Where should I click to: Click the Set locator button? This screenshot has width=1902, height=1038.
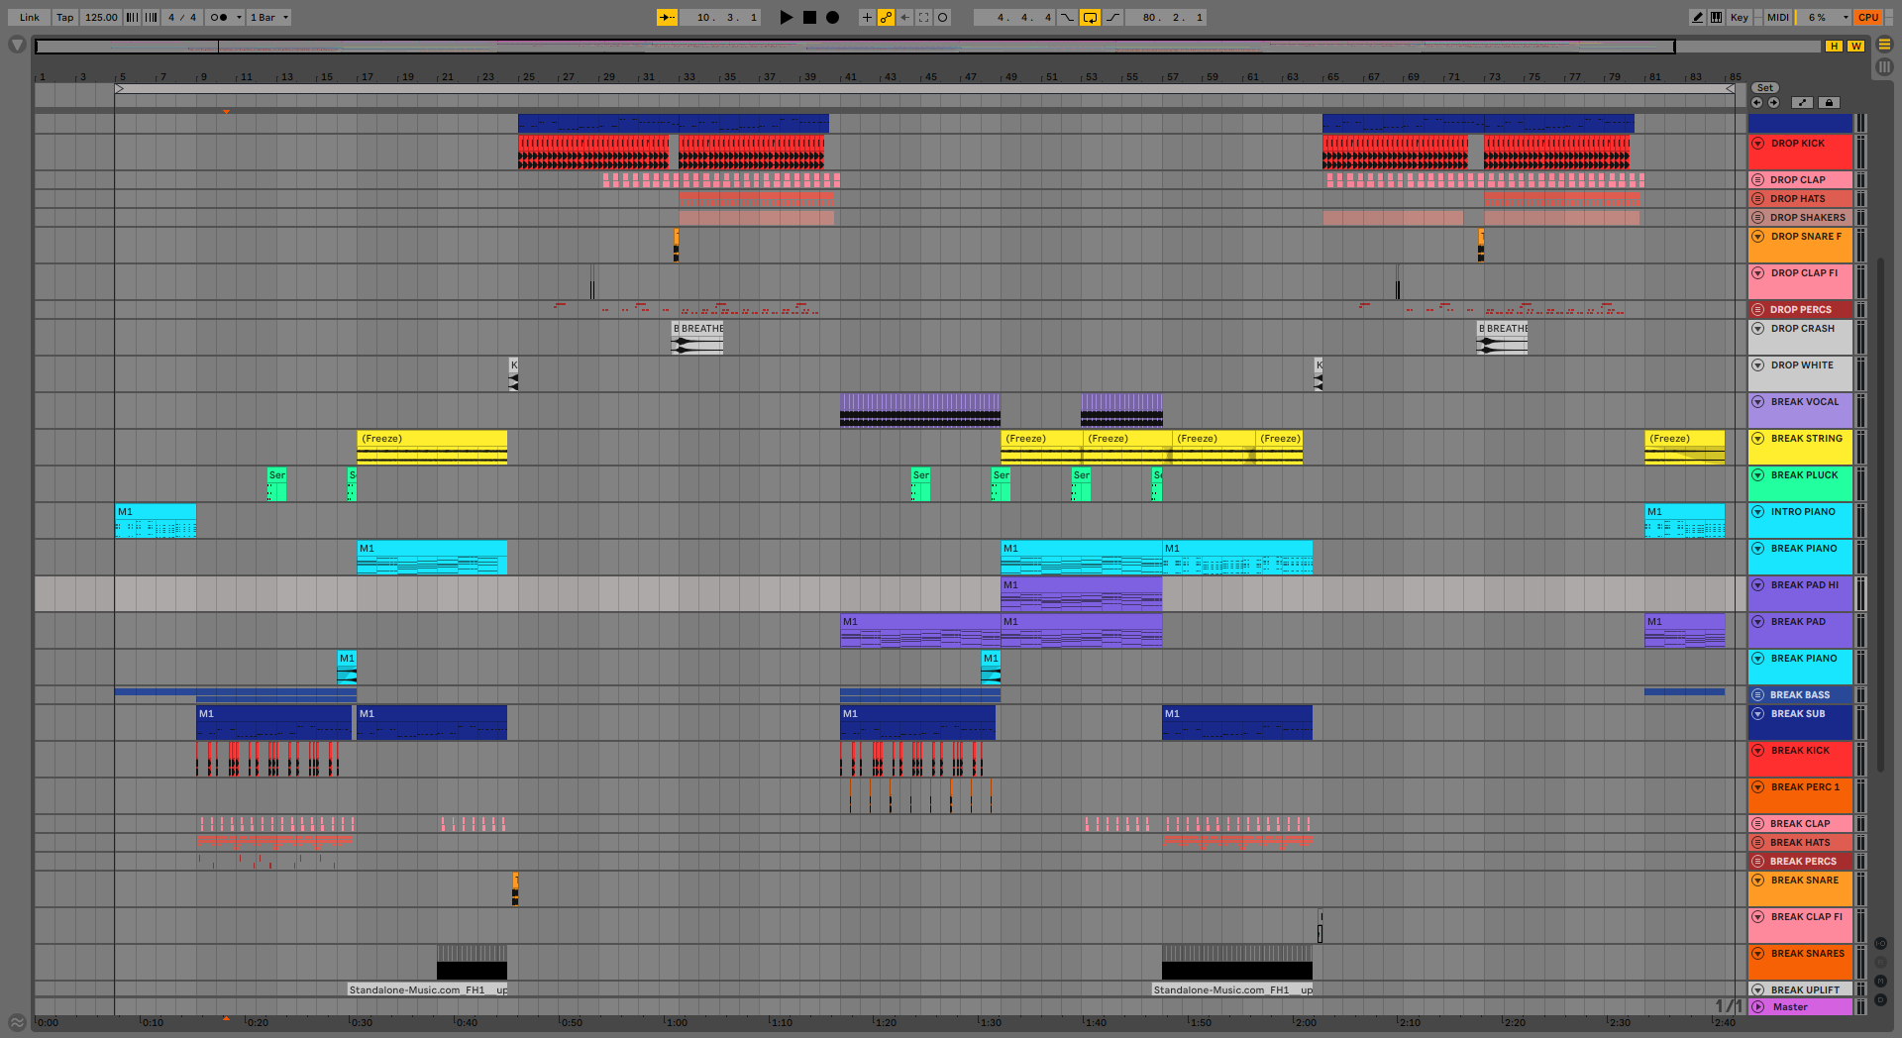pyautogui.click(x=1764, y=88)
